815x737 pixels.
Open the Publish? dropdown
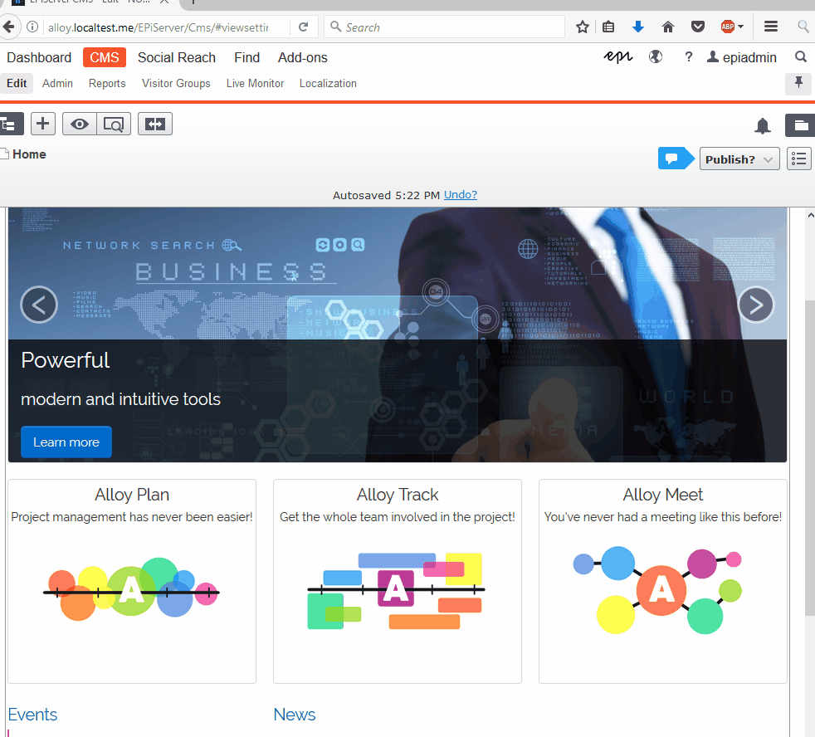[739, 159]
